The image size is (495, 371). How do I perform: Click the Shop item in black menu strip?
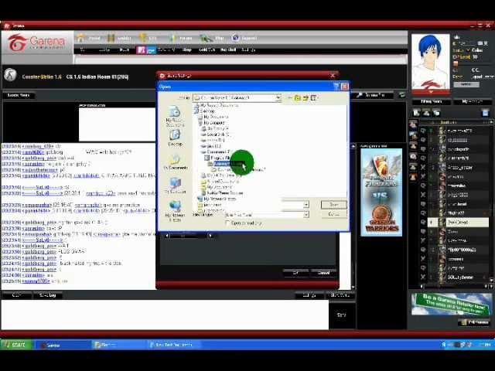point(187,49)
